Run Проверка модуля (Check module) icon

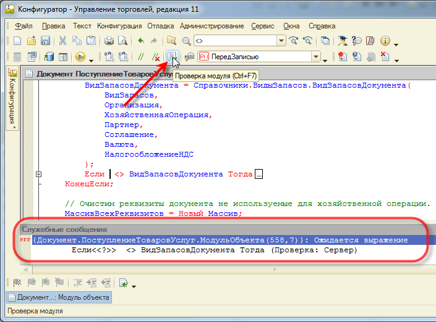172,56
